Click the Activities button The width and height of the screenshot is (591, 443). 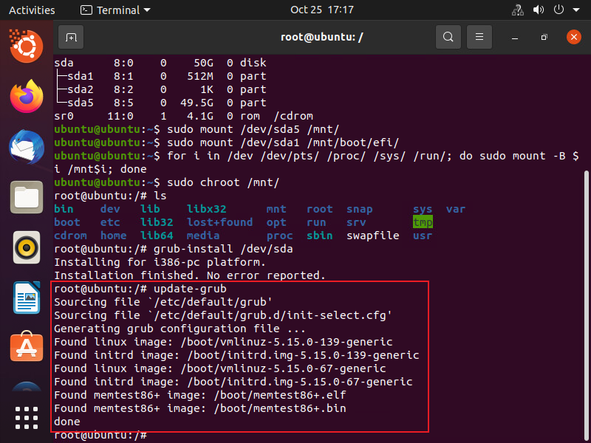coord(32,10)
